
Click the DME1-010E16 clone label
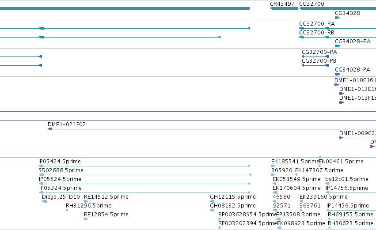point(355,80)
